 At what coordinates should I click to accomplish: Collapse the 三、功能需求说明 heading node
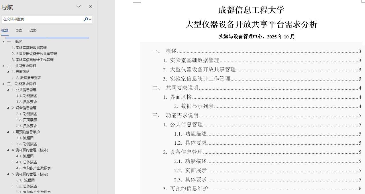(x=3, y=84)
